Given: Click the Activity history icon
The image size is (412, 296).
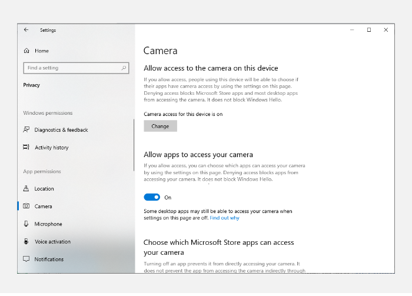Looking at the screenshot, I should point(26,147).
